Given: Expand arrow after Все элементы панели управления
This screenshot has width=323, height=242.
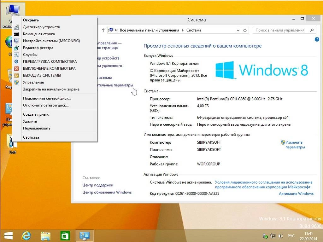Looking at the screenshot, I should (183, 30).
